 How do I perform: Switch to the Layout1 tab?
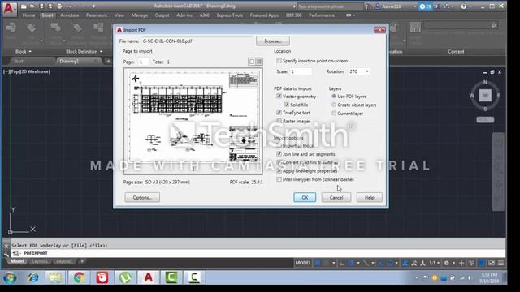click(40, 261)
